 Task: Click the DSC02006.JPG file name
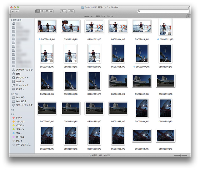click(166, 67)
